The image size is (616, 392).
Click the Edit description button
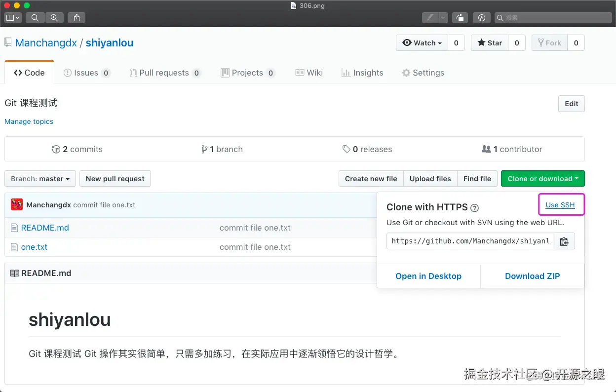[x=572, y=104]
